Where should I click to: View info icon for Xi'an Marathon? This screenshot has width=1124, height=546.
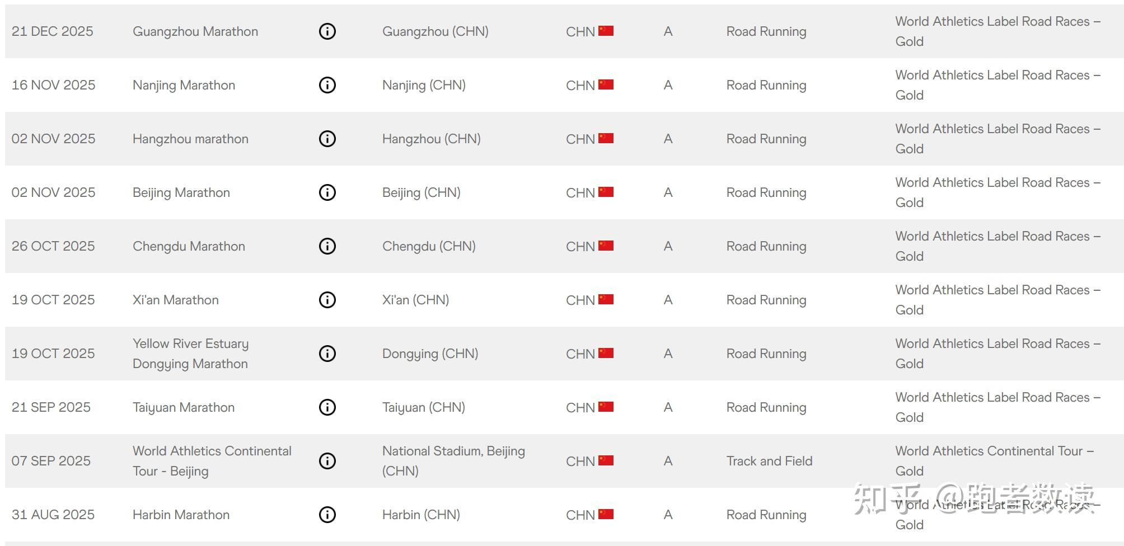327,300
